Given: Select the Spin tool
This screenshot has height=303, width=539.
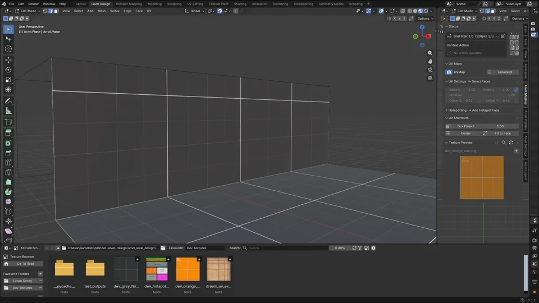Looking at the screenshot, I should click(x=8, y=192).
